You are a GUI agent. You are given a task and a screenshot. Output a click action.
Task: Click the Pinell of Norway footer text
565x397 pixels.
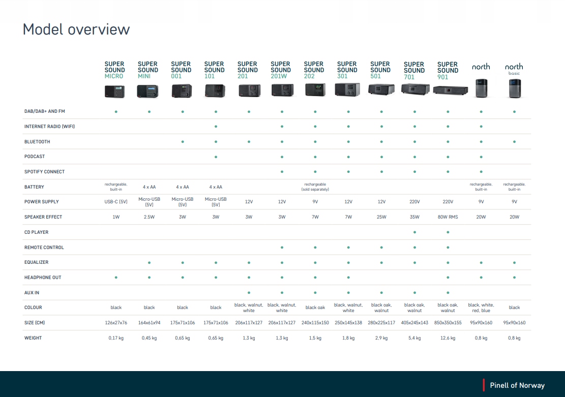517,385
